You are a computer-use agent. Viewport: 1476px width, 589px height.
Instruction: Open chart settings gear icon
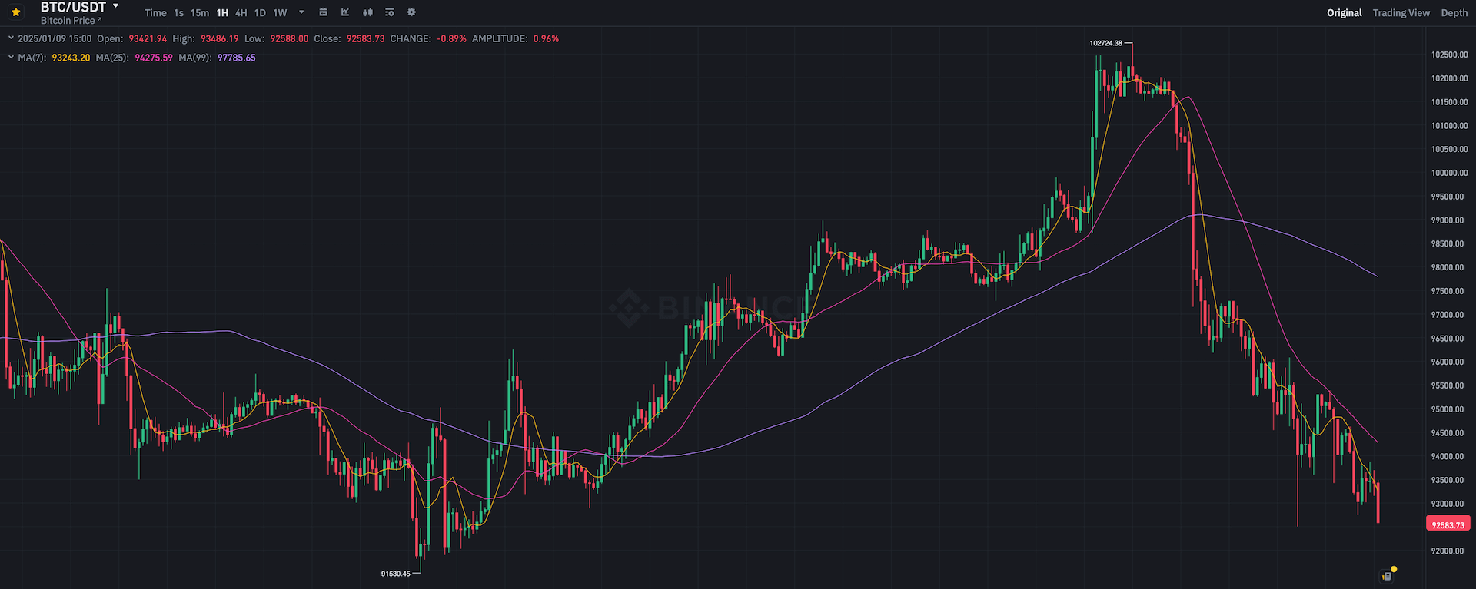coord(411,12)
